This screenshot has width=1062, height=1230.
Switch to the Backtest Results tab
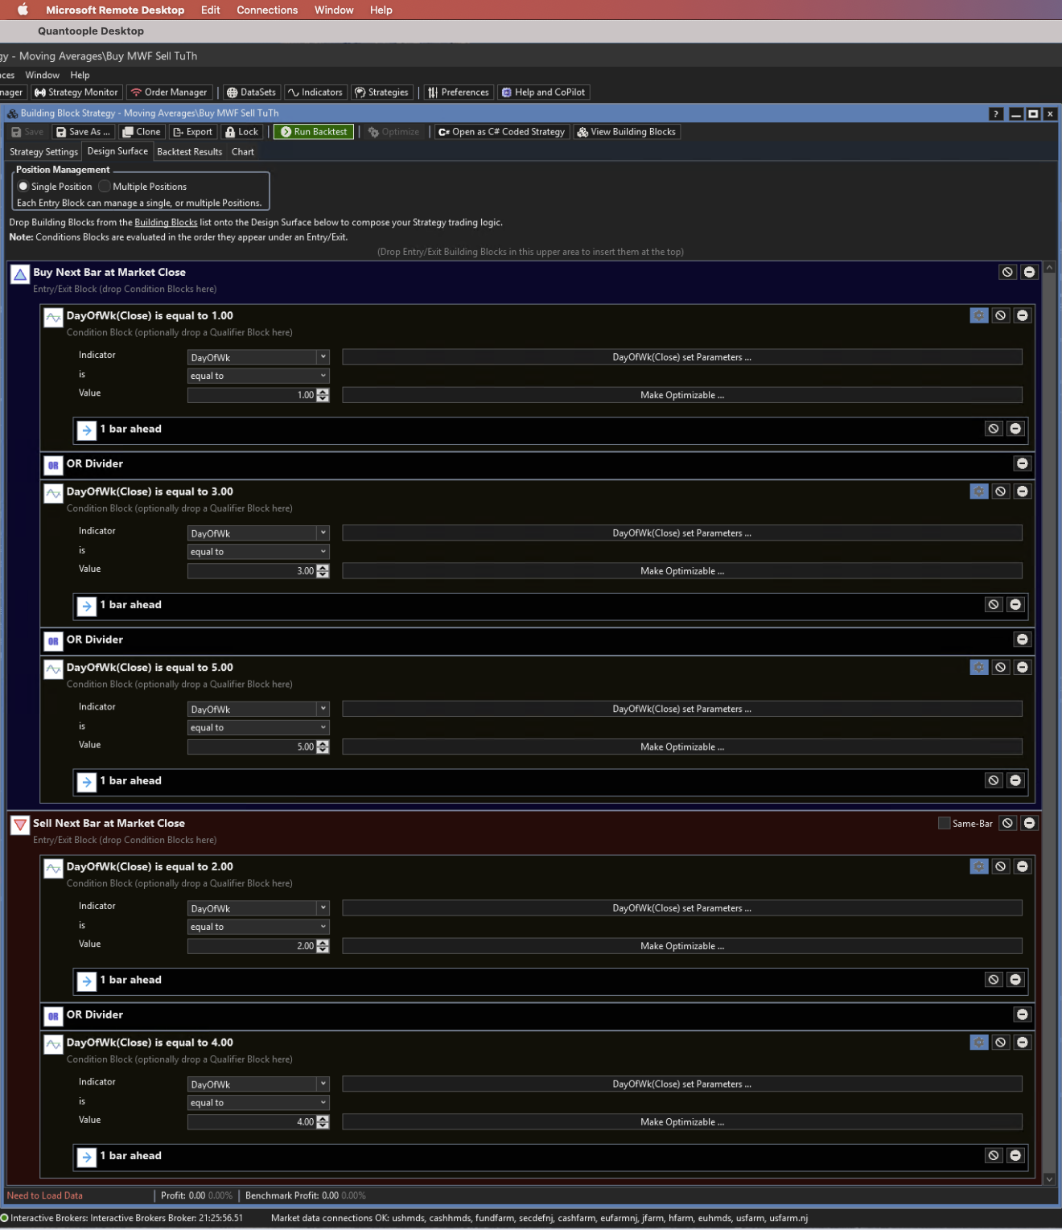(x=189, y=152)
